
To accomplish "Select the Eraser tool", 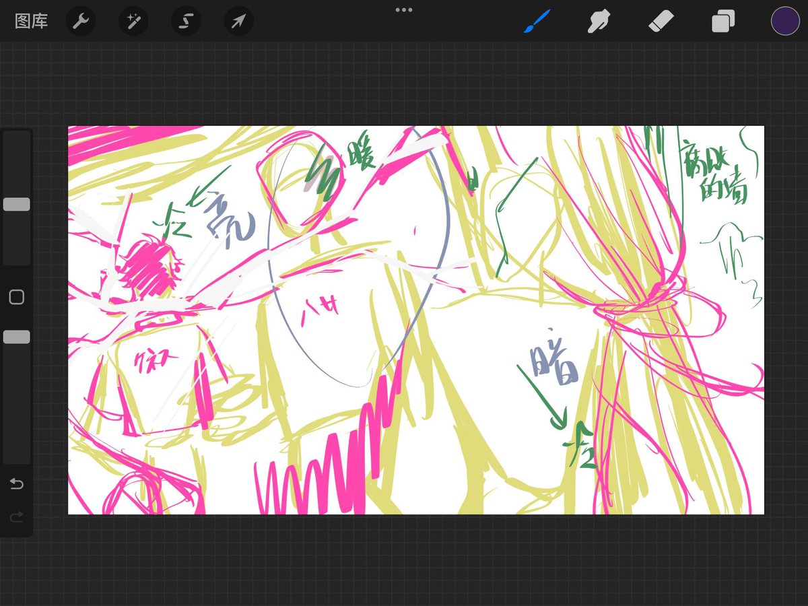I will 661,21.
